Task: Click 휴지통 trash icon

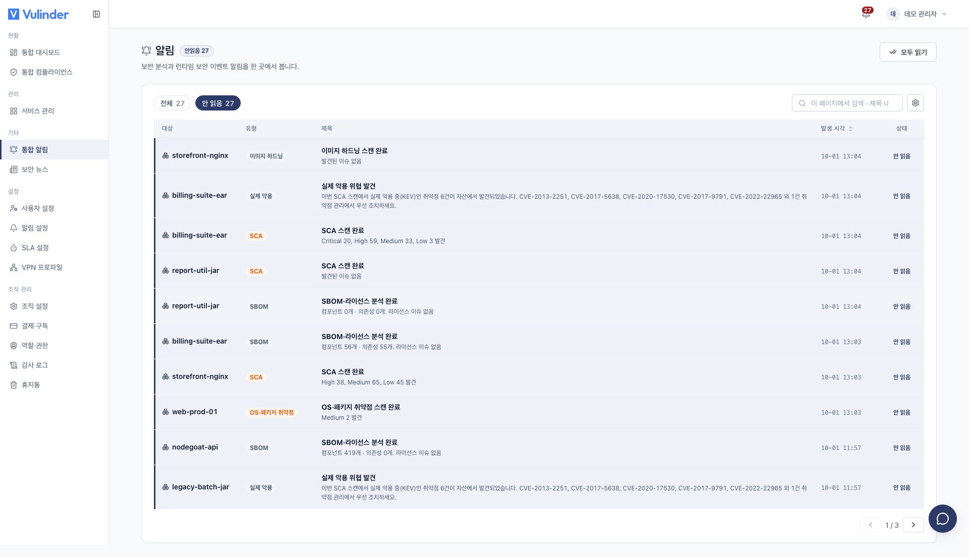Action: point(14,385)
